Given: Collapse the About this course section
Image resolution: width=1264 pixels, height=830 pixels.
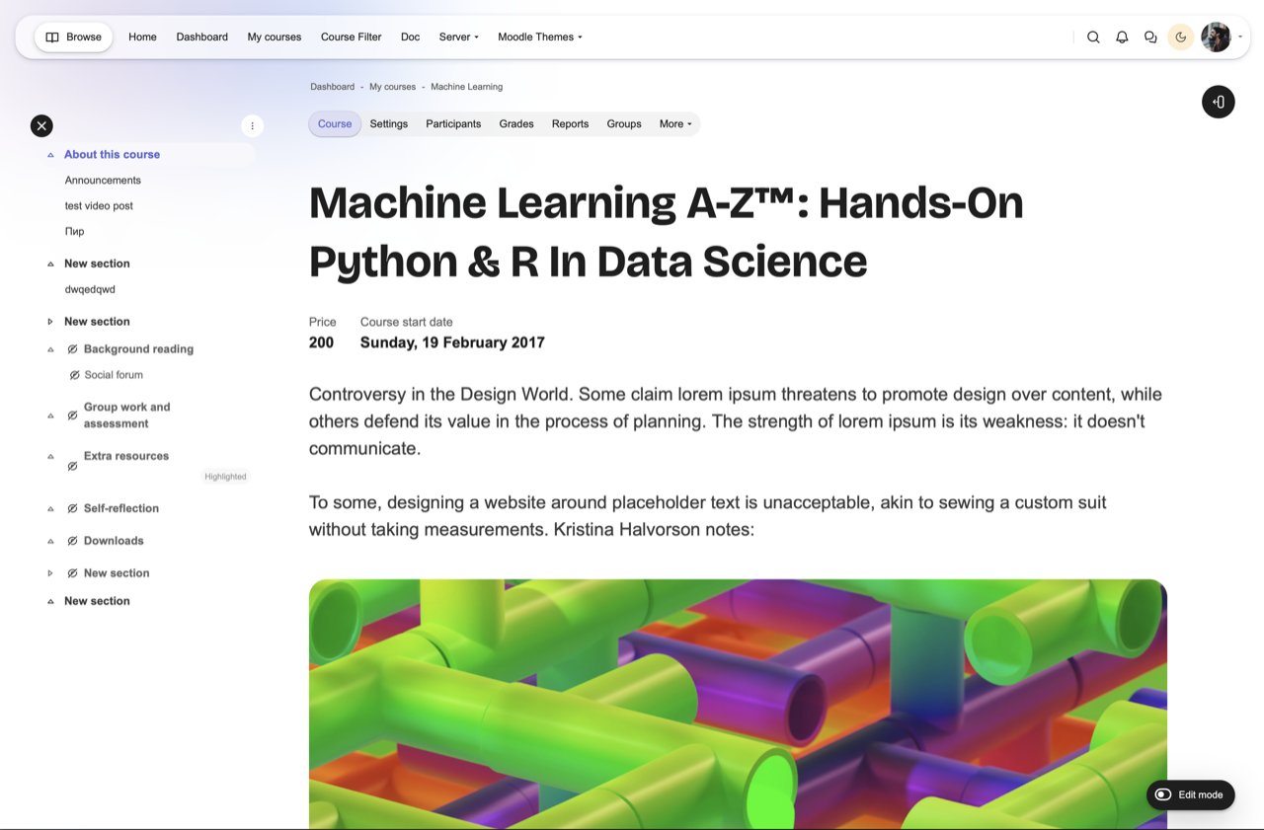Looking at the screenshot, I should pos(50,155).
